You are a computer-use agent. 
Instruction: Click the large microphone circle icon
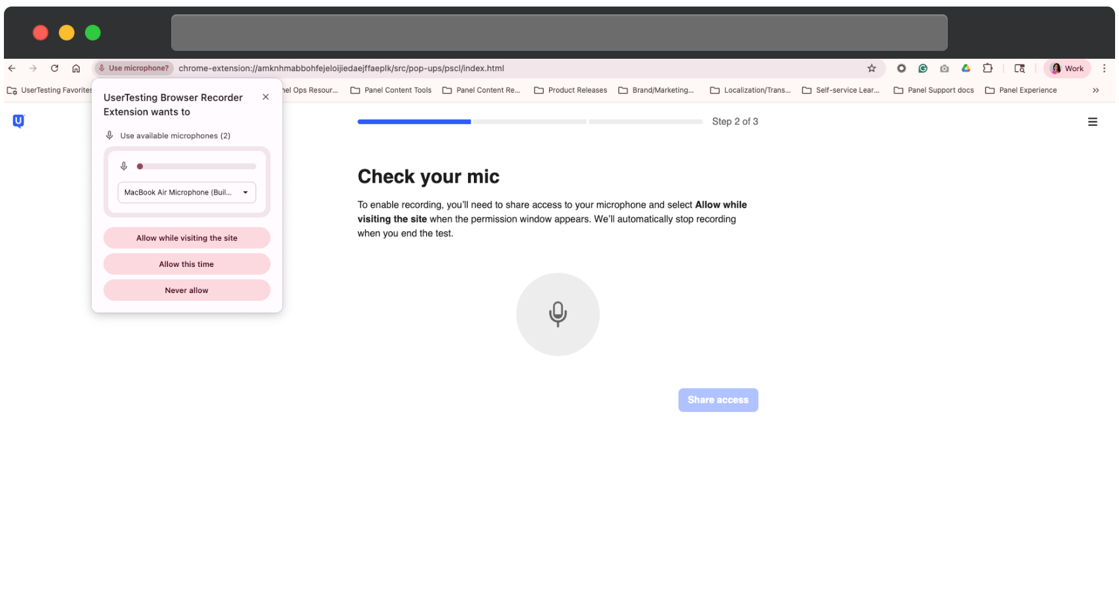point(558,314)
